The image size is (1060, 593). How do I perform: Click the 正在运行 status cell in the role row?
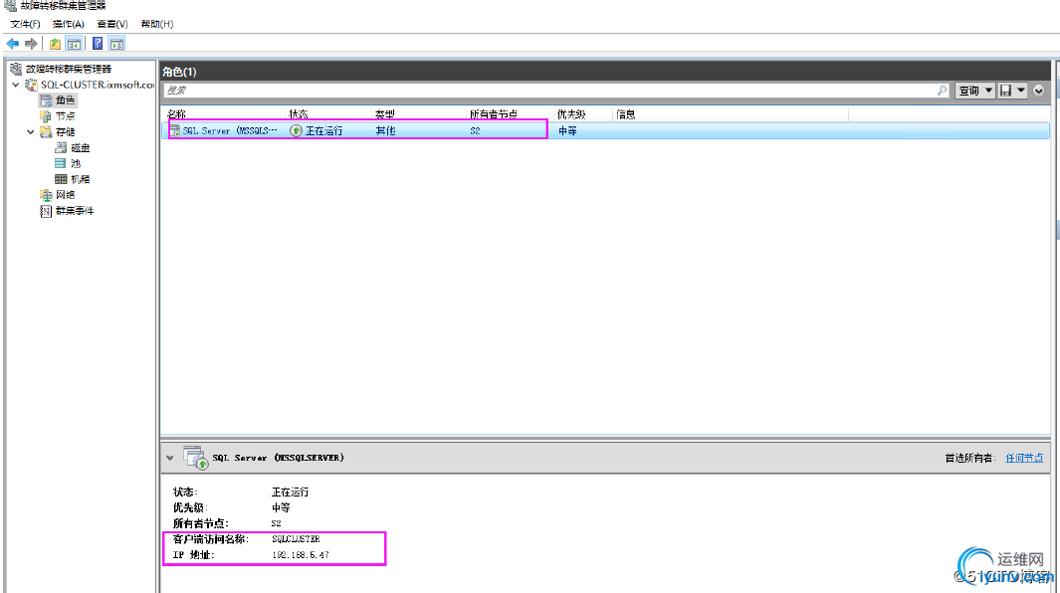coord(323,130)
